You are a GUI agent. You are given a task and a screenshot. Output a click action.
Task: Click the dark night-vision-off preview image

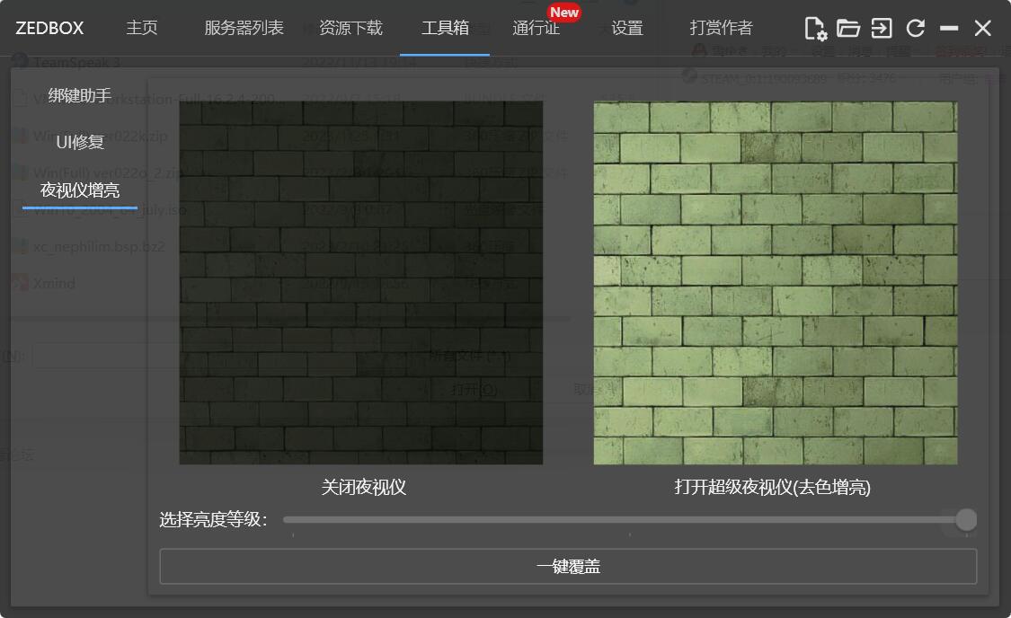(x=361, y=283)
